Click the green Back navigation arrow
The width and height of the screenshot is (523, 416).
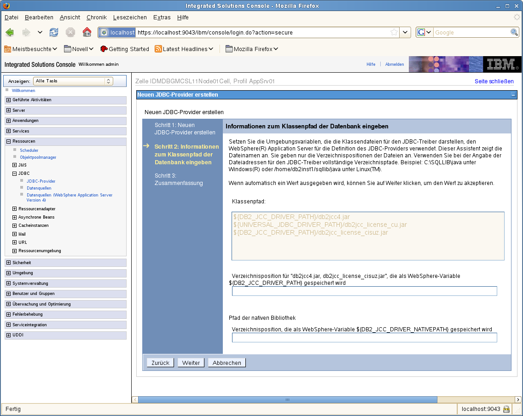click(10, 32)
